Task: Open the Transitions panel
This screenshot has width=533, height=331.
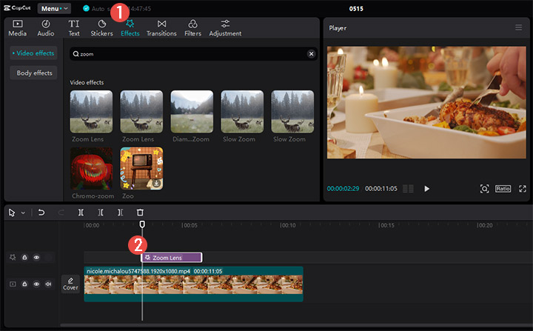Action: click(161, 28)
